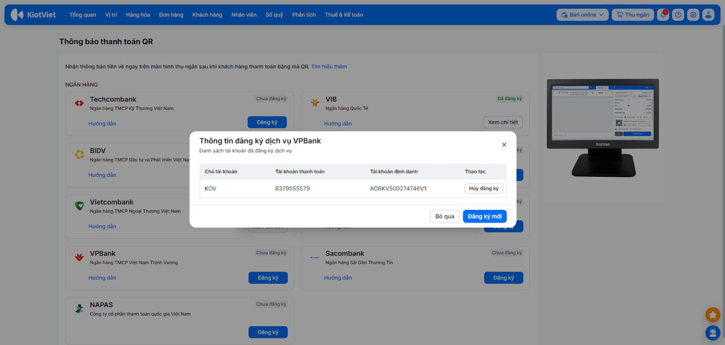Open the Đơn hàng menu
725x345 pixels.
pyautogui.click(x=171, y=15)
